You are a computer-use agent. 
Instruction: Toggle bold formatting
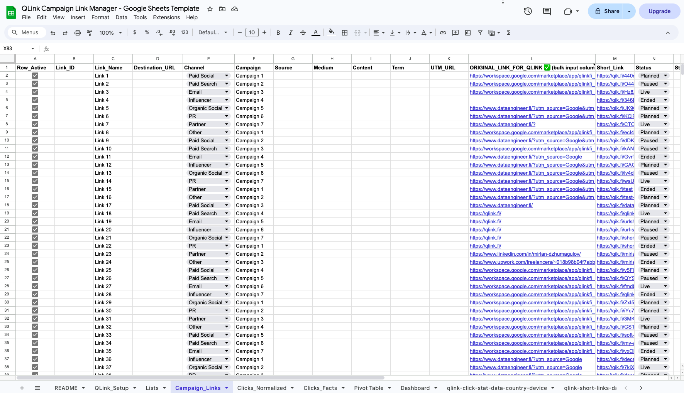tap(278, 33)
